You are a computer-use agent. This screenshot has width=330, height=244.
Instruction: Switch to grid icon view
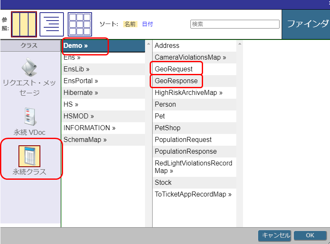pyautogui.click(x=79, y=24)
